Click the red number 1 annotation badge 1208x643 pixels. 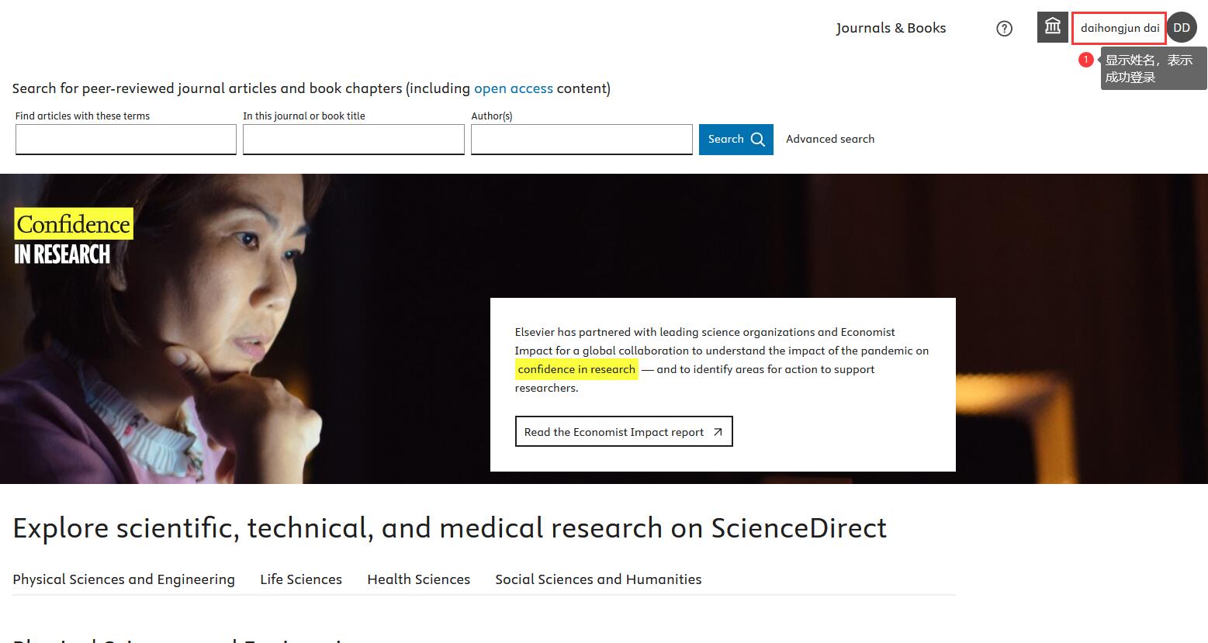[1086, 60]
